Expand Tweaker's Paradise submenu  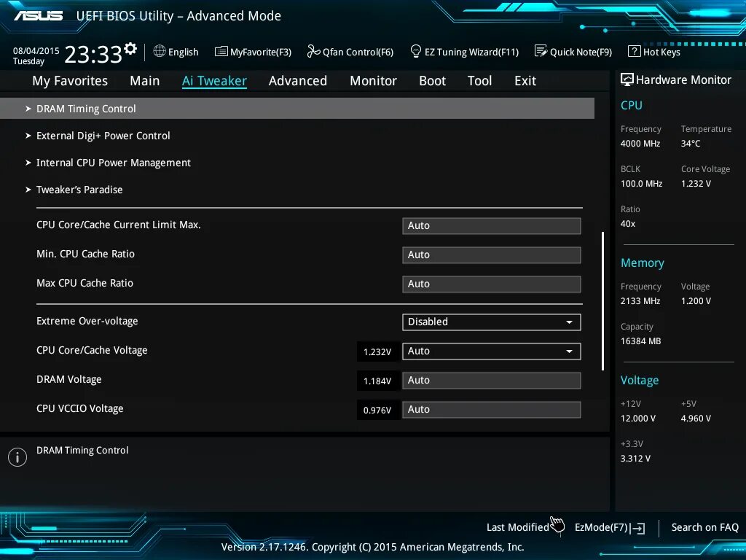[79, 190]
